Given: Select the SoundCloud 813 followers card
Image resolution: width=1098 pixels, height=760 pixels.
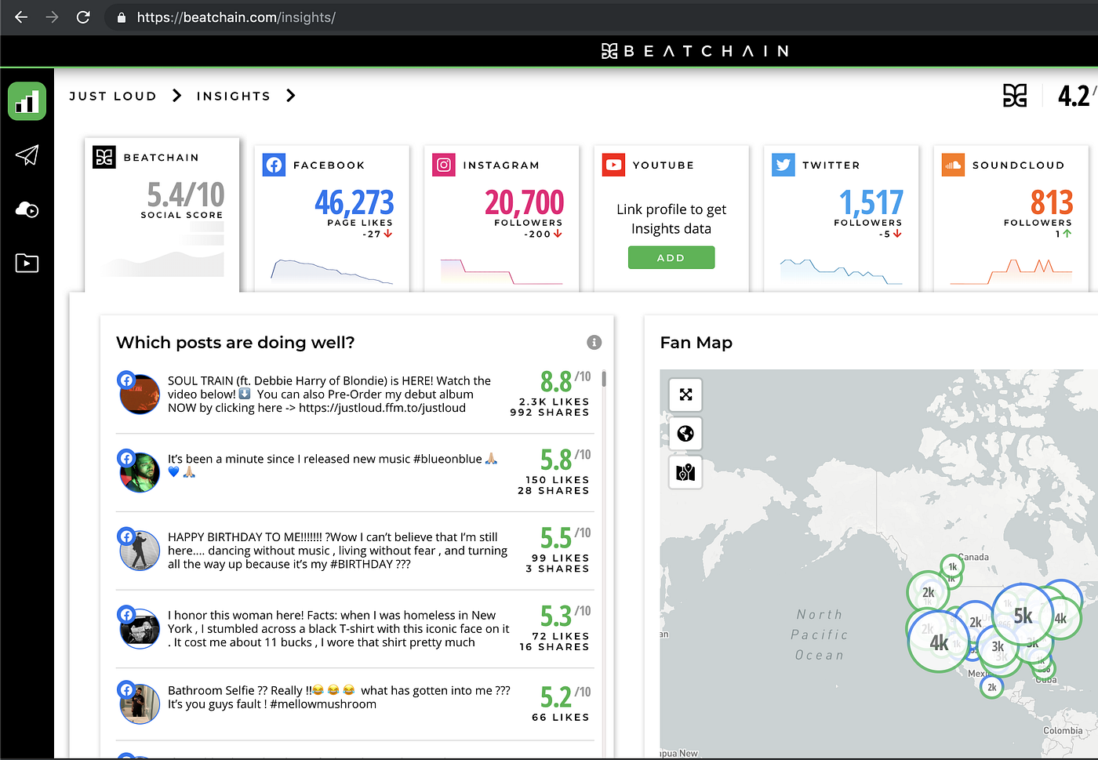Looking at the screenshot, I should click(x=1011, y=218).
